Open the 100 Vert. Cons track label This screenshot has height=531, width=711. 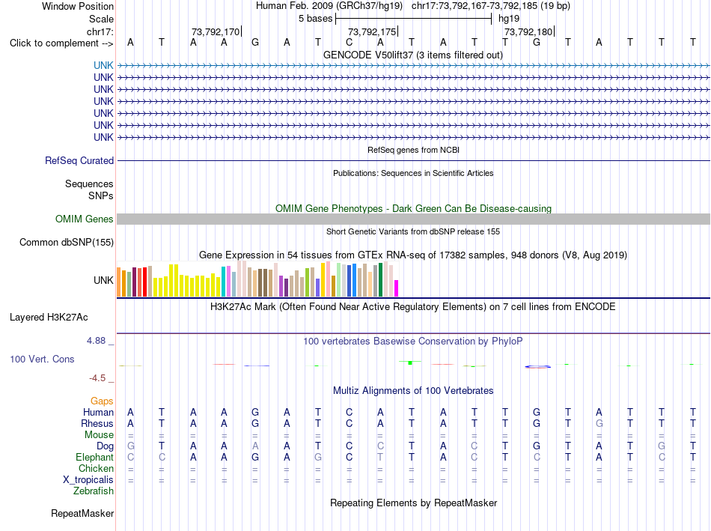click(42, 359)
